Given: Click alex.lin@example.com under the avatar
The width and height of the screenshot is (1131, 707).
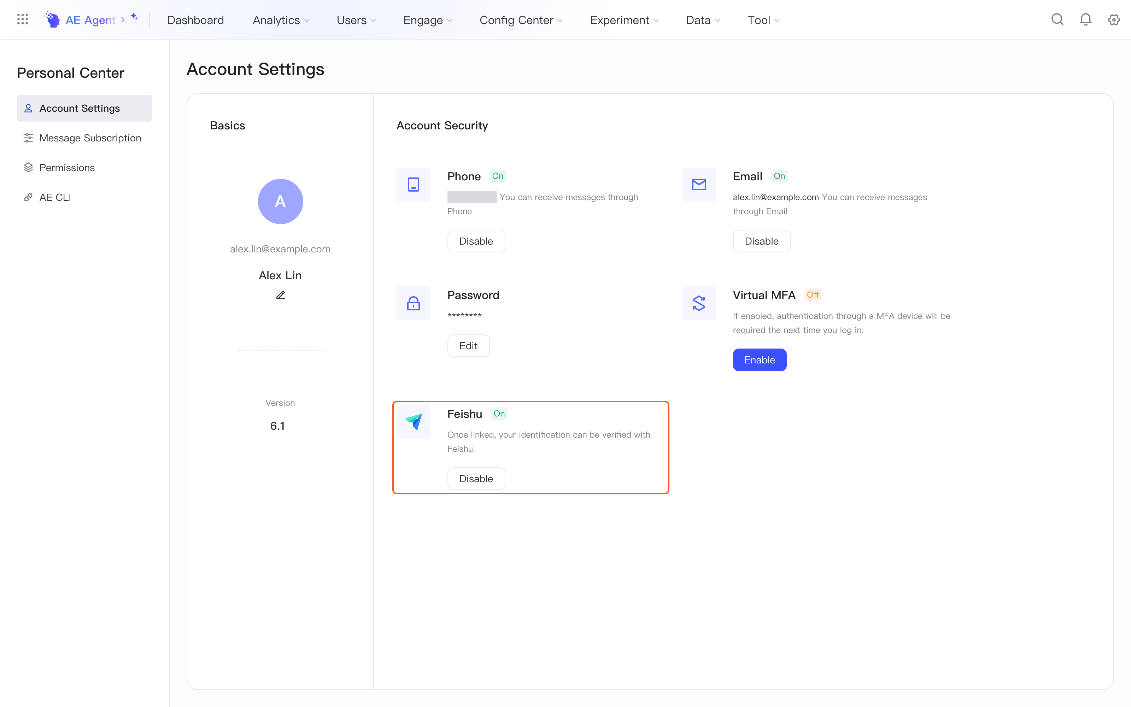Looking at the screenshot, I should (280, 249).
